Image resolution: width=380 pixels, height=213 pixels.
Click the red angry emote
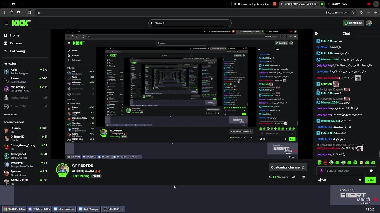pyautogui.click(x=325, y=162)
